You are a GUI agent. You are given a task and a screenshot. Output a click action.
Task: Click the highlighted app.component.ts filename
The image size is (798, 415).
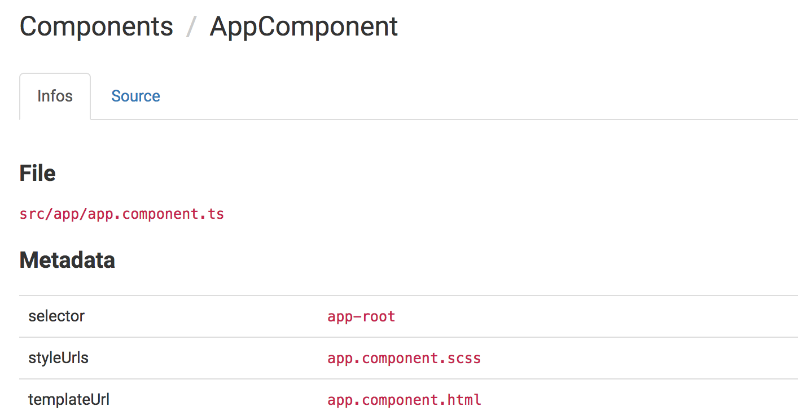tap(121, 214)
